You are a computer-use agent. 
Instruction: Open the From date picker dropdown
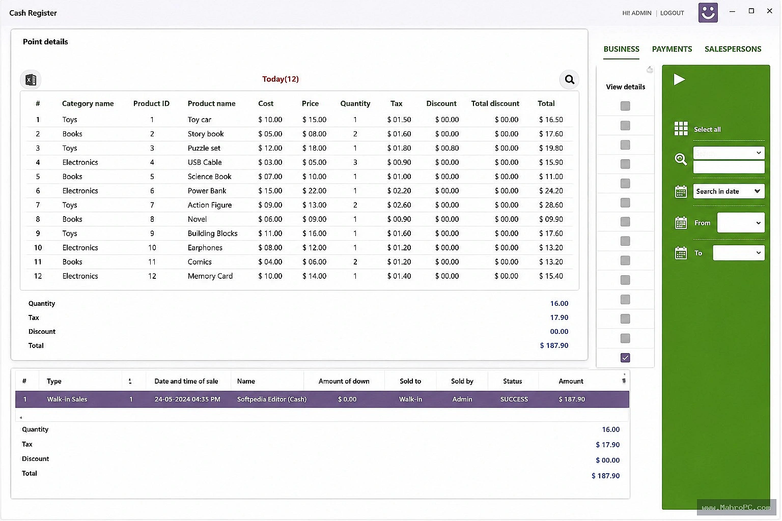(741, 223)
